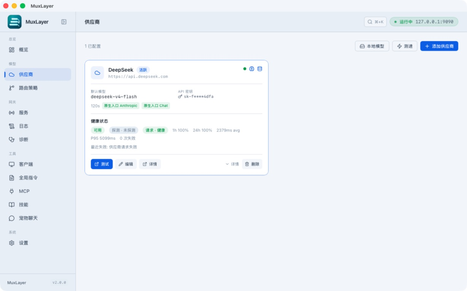The width and height of the screenshot is (467, 291).
Task: Click the sk-f****4dfa API key
Action: click(199, 97)
